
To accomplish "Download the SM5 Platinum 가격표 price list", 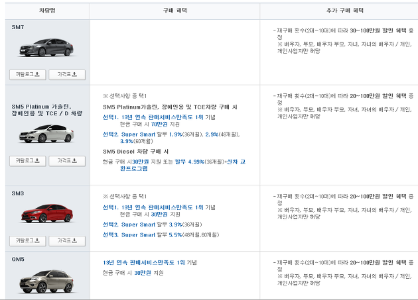I will [67, 161].
